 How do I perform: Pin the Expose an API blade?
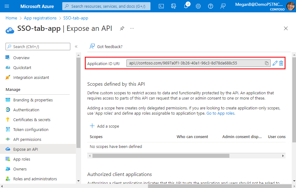tap(122, 28)
